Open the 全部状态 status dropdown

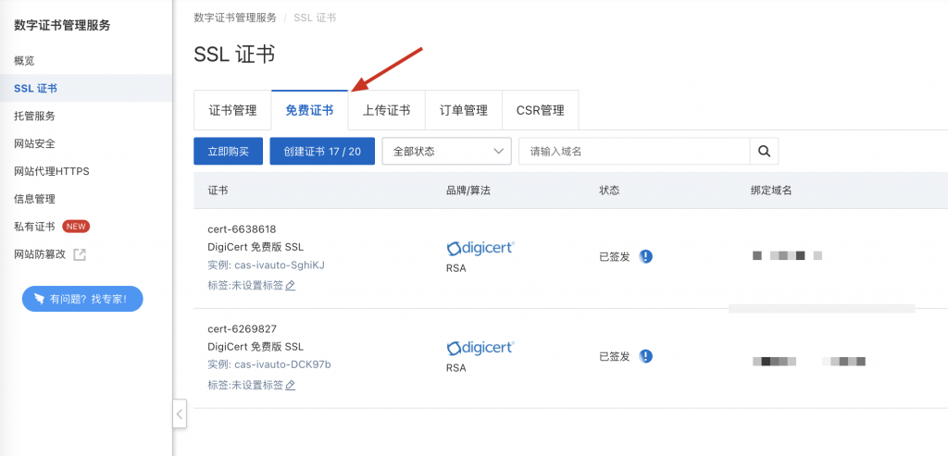coord(446,152)
